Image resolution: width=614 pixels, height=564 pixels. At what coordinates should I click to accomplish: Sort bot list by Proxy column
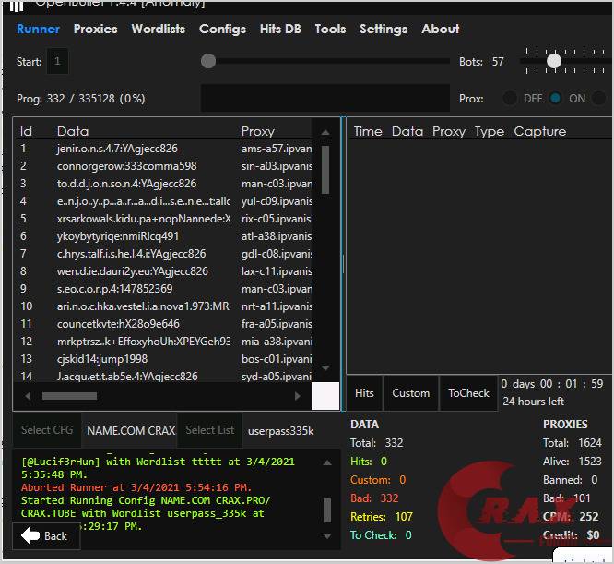(257, 131)
